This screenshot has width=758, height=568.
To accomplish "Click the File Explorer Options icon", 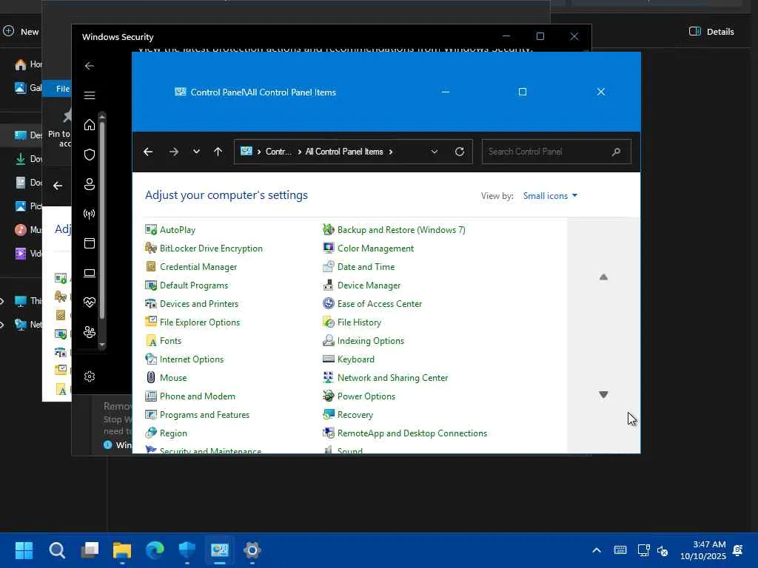I will tap(151, 322).
